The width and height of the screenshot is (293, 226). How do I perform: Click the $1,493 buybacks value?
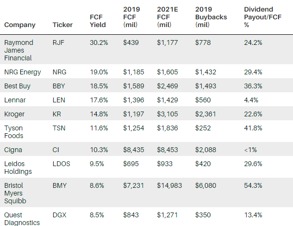click(x=205, y=86)
